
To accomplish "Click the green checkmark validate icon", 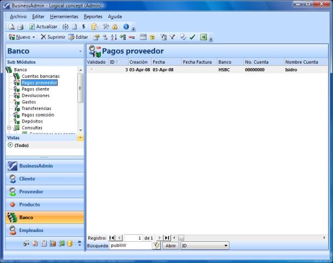I will point(192,37).
